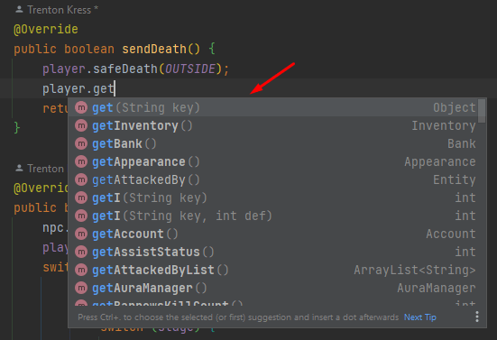This screenshot has width=497, height=340.
Task: Place cursor in the player.get line
Action: point(249,88)
